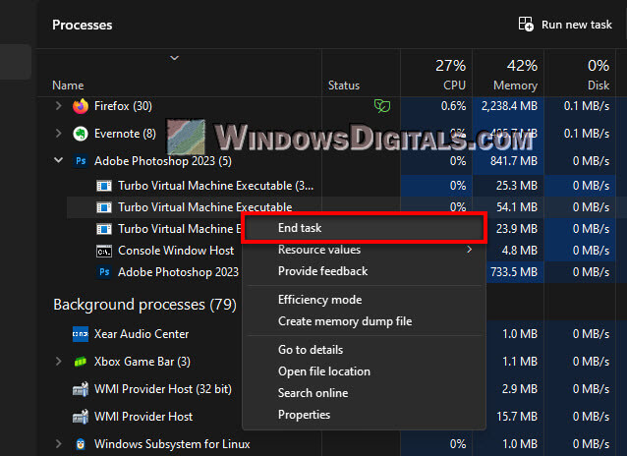Click the Xear Audio Center icon

pyautogui.click(x=81, y=335)
